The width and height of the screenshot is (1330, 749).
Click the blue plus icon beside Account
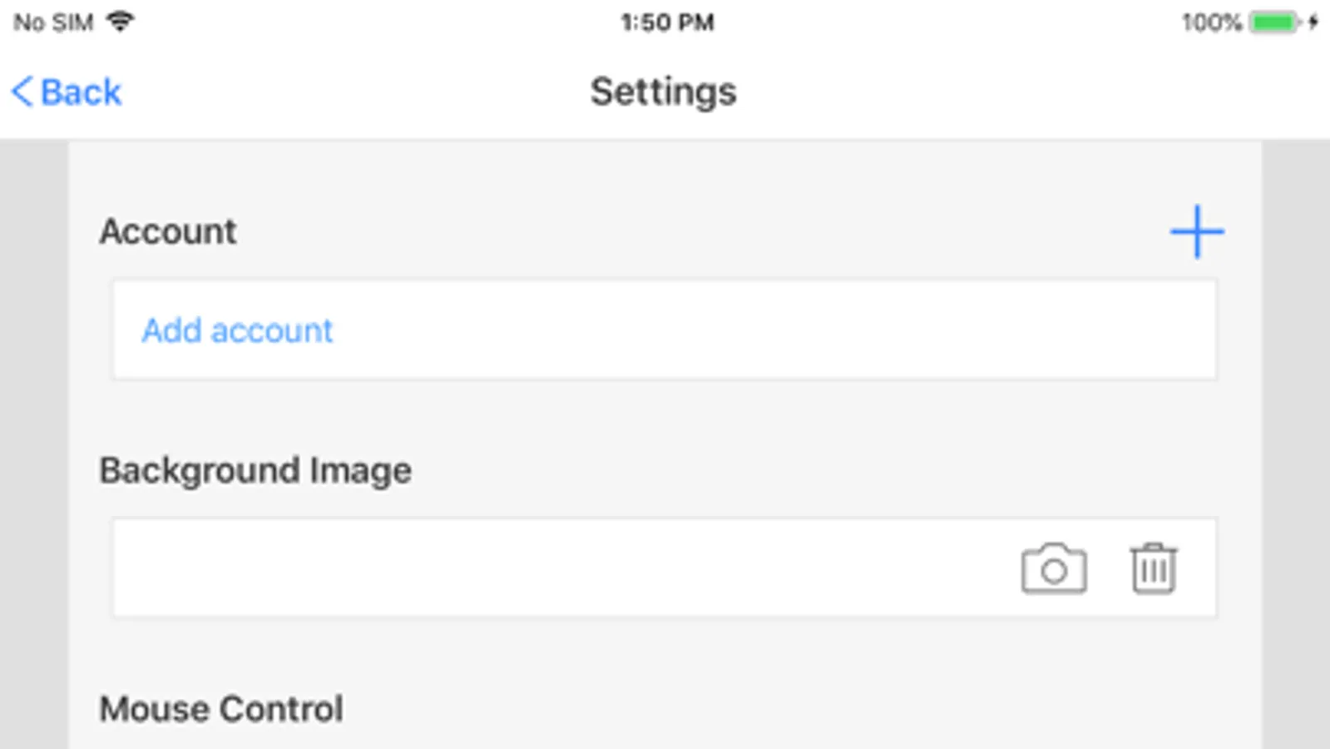pyautogui.click(x=1196, y=231)
